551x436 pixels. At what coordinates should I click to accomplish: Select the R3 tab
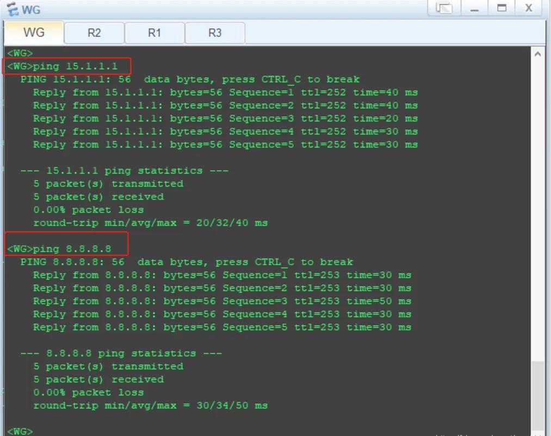[215, 33]
